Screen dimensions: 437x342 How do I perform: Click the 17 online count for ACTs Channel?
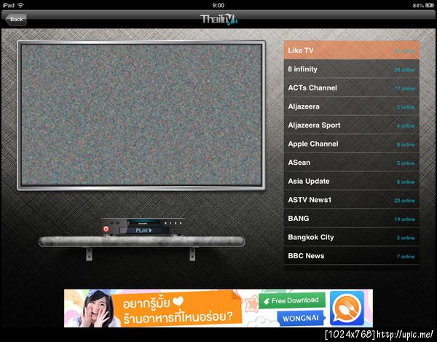pos(404,88)
